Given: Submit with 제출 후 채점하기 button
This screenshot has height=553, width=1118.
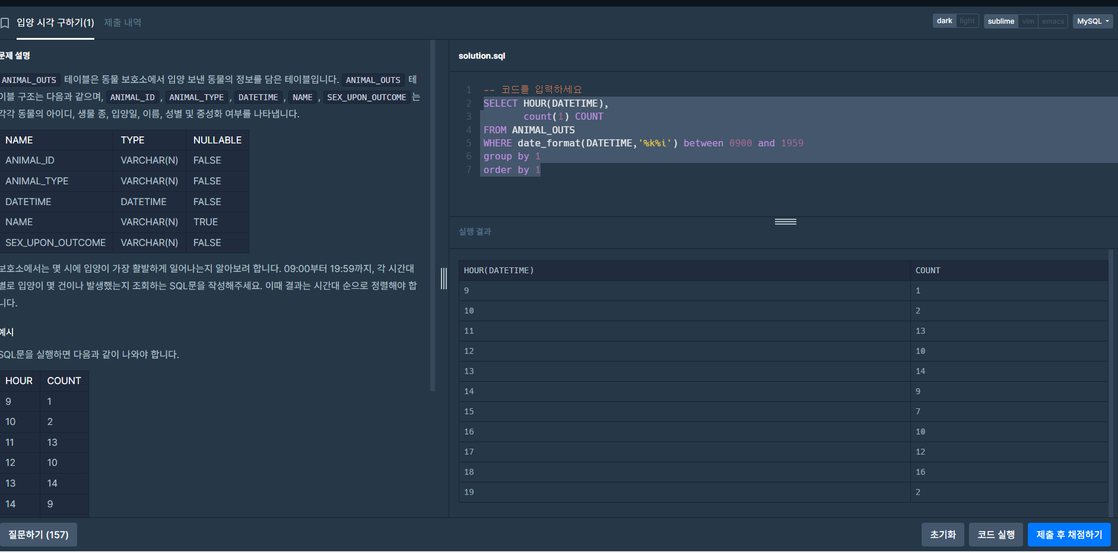Looking at the screenshot, I should (1069, 535).
